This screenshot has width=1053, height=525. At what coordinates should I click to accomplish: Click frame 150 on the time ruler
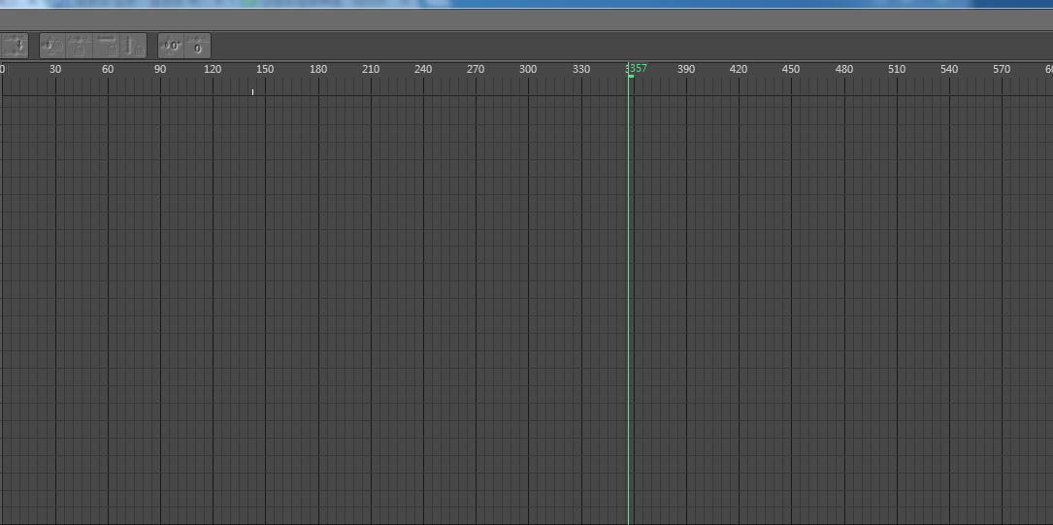click(x=265, y=69)
